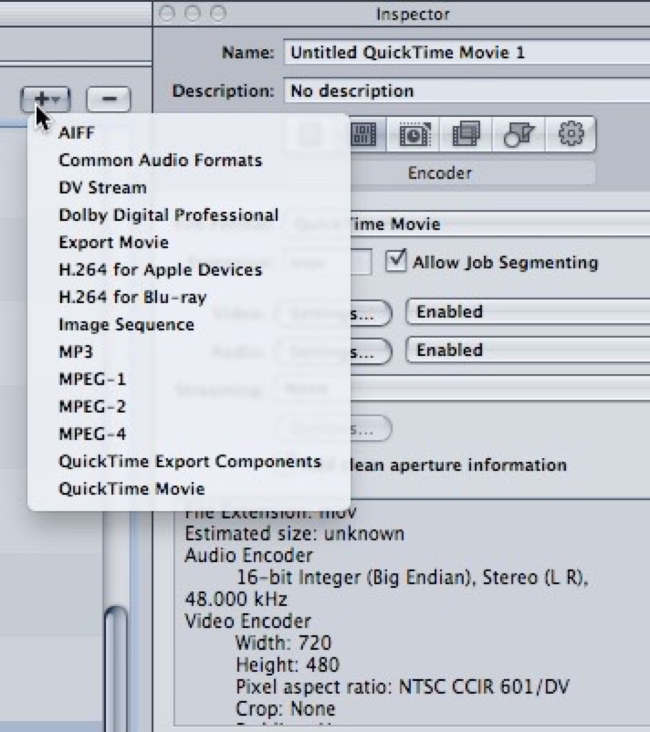This screenshot has height=732, width=650.
Task: Open the Encoder pane icon
Action: point(364,134)
